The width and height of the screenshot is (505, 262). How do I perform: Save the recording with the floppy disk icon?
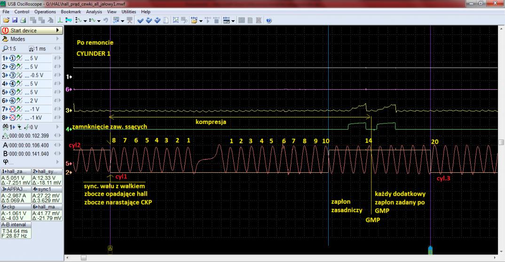click(x=14, y=21)
